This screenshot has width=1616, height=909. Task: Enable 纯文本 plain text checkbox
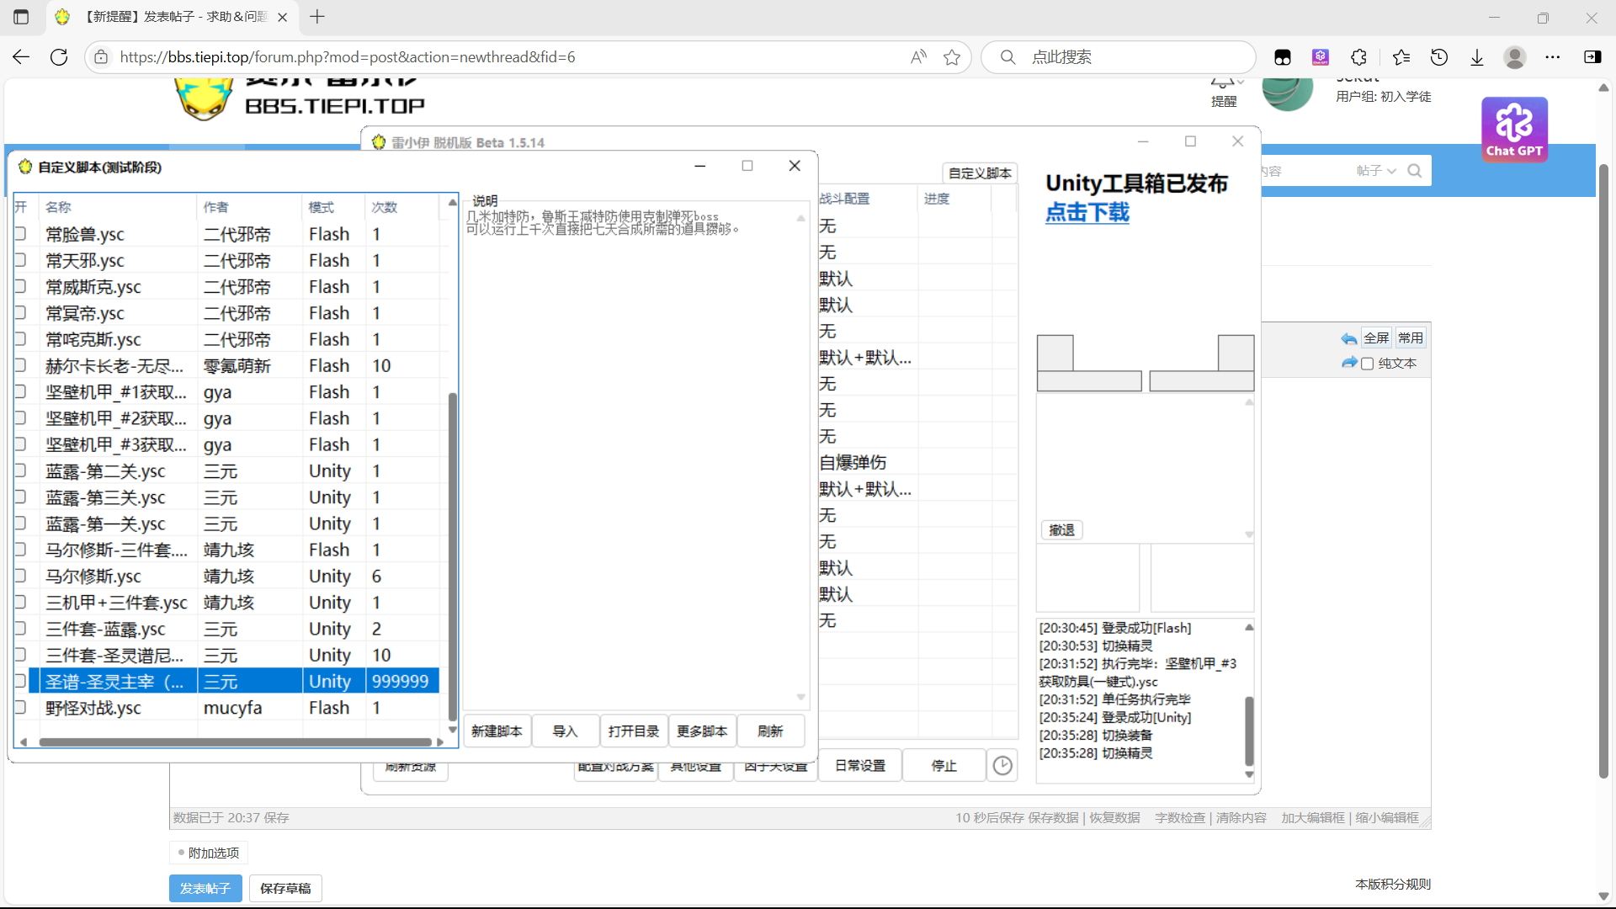[x=1367, y=364]
